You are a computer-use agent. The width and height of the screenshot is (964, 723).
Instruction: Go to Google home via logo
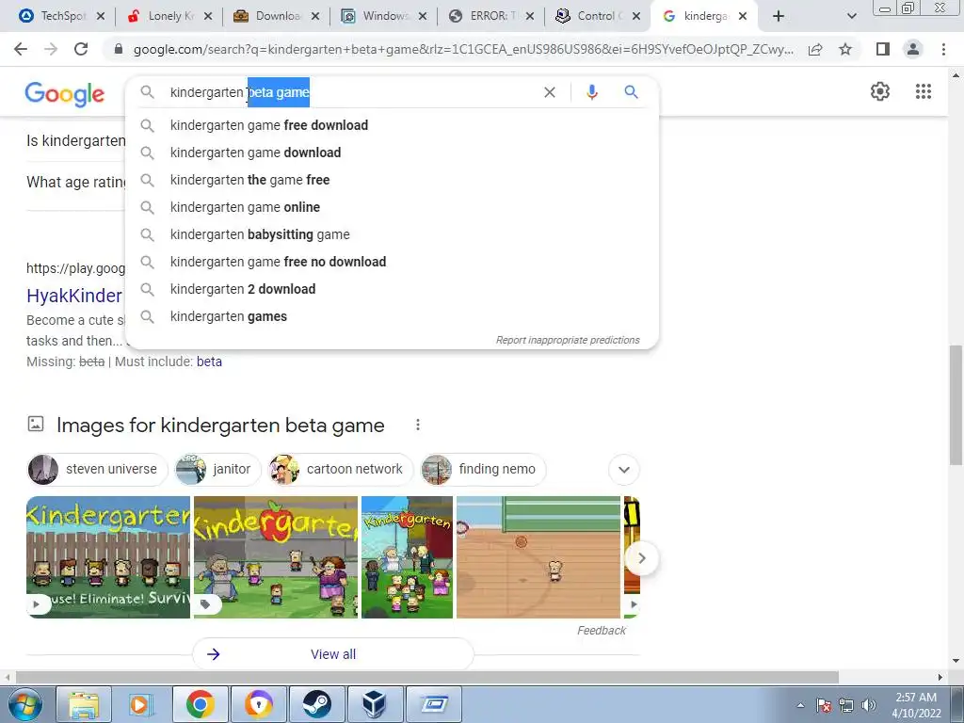click(x=65, y=94)
